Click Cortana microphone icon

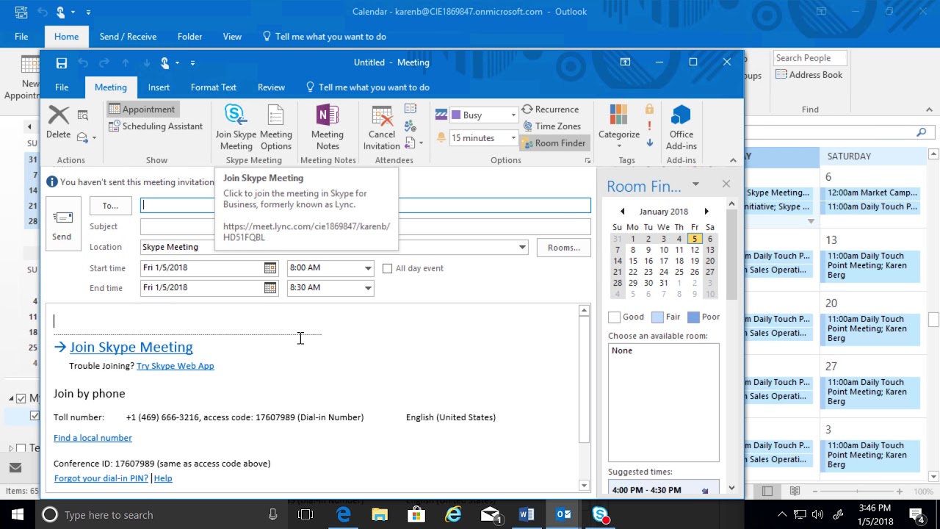273,515
